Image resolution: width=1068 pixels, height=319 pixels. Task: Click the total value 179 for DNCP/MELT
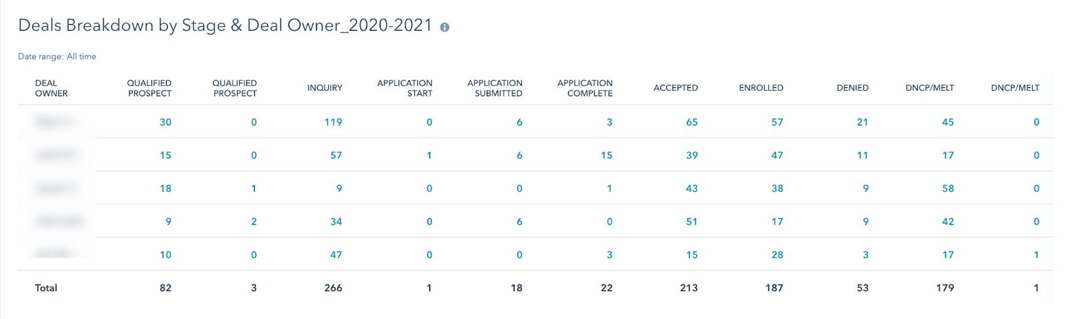[945, 288]
